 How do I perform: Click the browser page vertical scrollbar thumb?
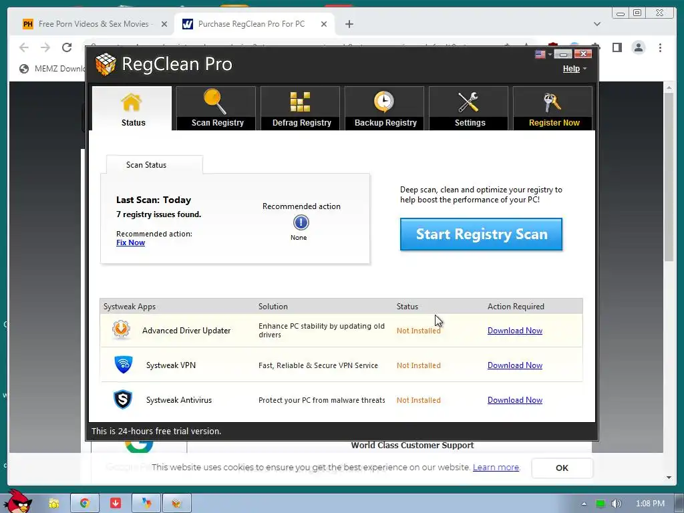669,176
